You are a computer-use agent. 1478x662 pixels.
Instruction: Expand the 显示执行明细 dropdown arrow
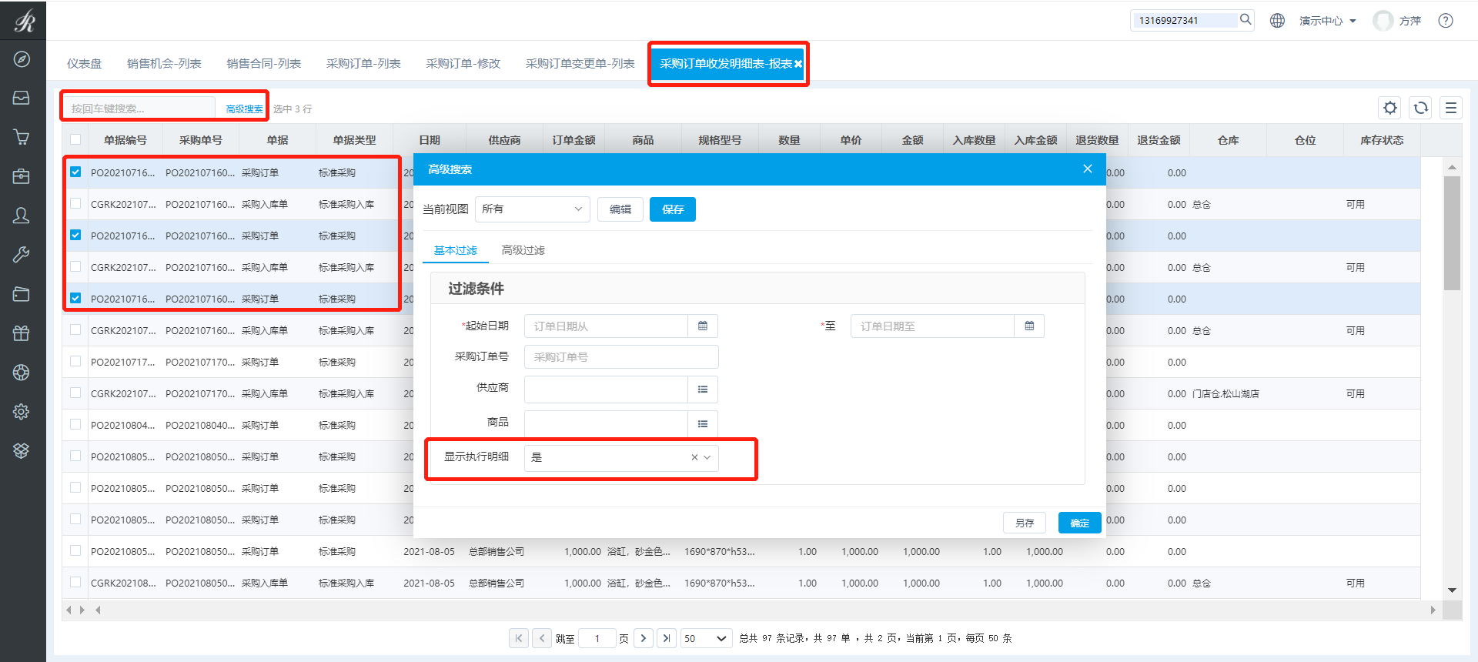pos(707,457)
